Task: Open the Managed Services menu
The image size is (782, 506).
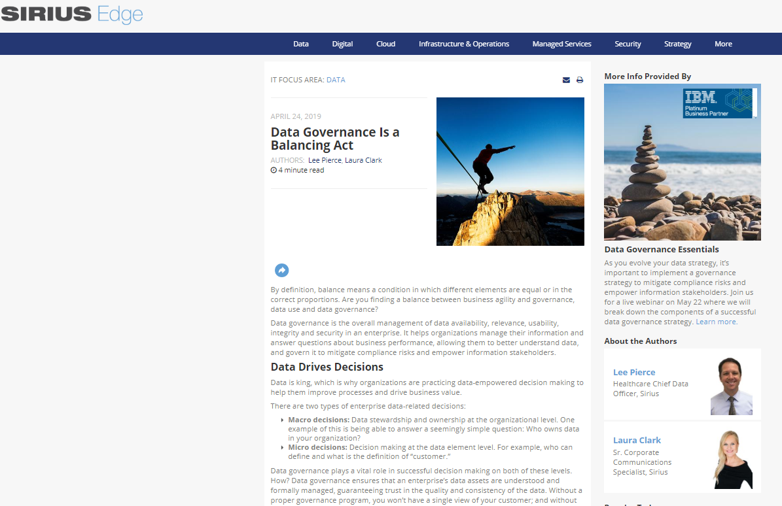Action: (561, 44)
